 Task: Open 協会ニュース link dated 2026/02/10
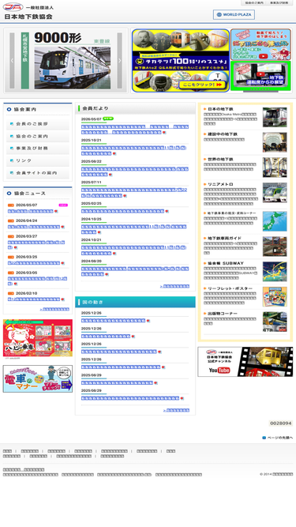34,299
